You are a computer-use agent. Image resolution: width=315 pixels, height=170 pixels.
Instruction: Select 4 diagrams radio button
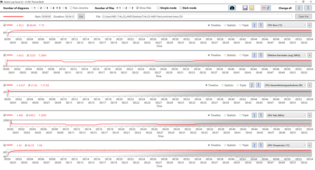(51, 8)
